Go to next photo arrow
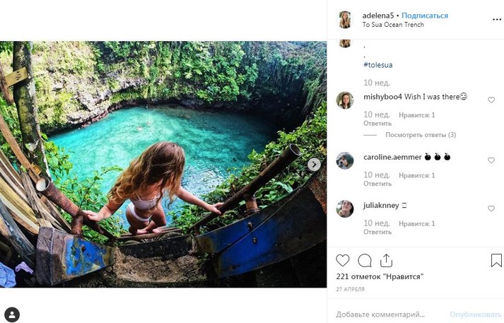The height and width of the screenshot is (323, 504). click(x=314, y=164)
